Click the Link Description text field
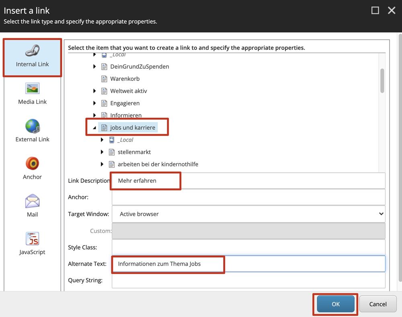The image size is (402, 317). click(x=248, y=181)
